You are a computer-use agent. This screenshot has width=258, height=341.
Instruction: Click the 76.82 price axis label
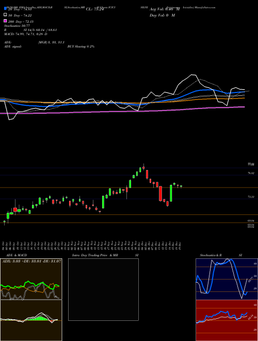(251, 173)
